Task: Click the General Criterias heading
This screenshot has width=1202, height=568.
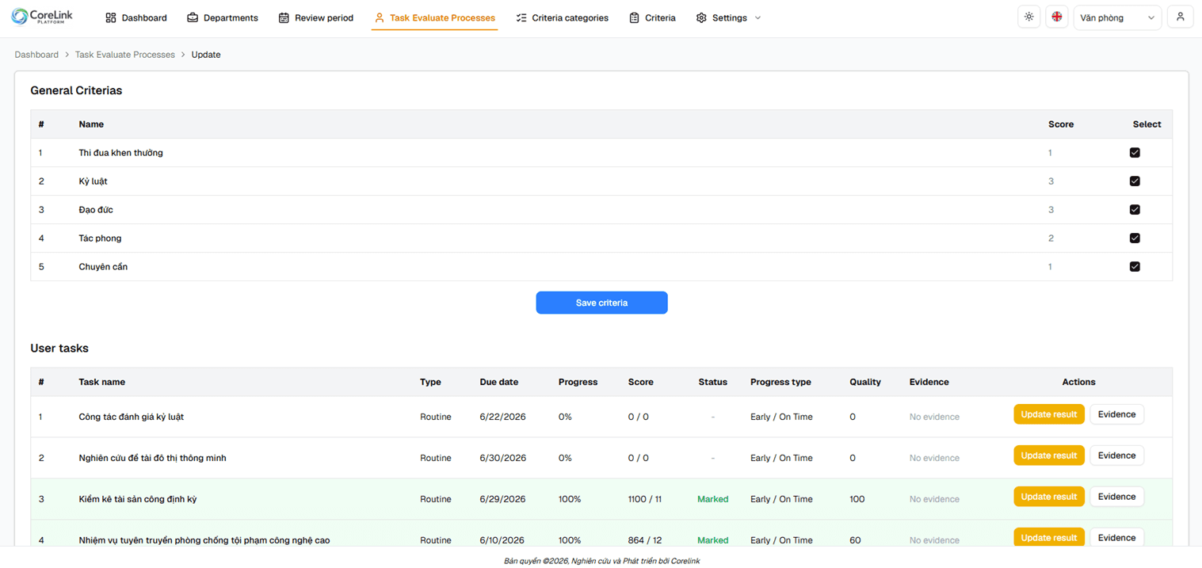Action: tap(76, 90)
